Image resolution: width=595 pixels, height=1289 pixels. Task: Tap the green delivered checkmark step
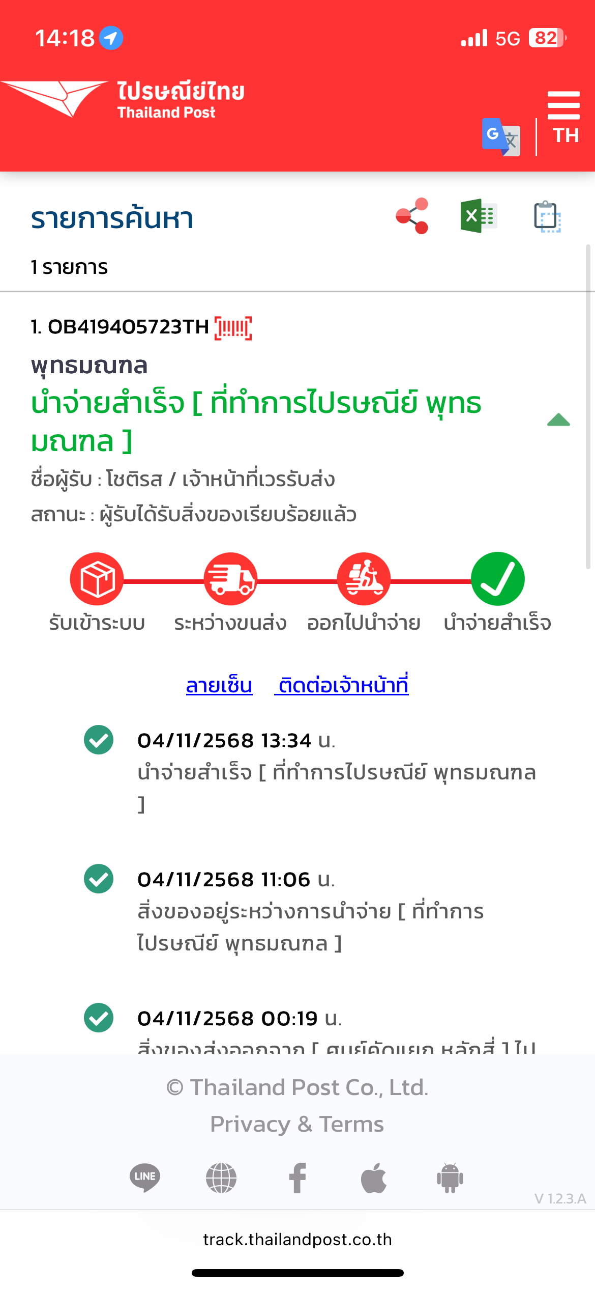[x=497, y=579]
